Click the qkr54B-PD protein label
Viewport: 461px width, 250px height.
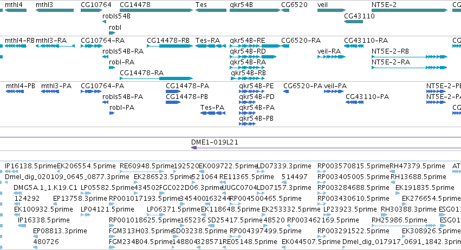[x=257, y=97]
